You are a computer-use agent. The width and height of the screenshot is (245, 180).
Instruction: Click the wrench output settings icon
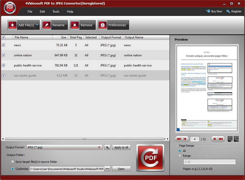(x=107, y=147)
